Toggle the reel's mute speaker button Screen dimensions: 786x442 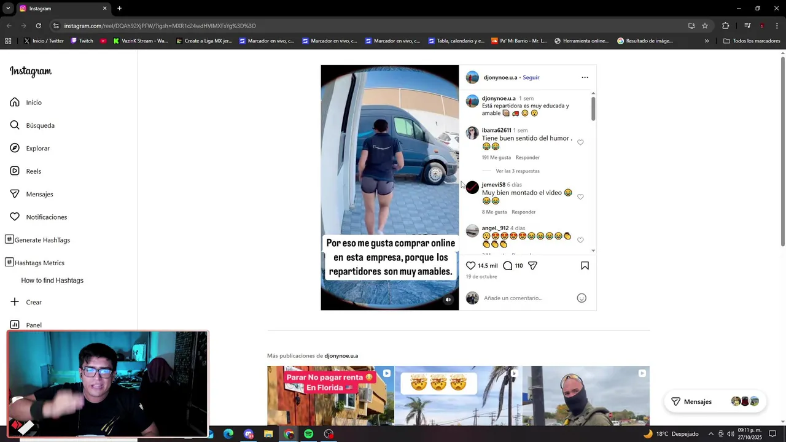(x=448, y=300)
